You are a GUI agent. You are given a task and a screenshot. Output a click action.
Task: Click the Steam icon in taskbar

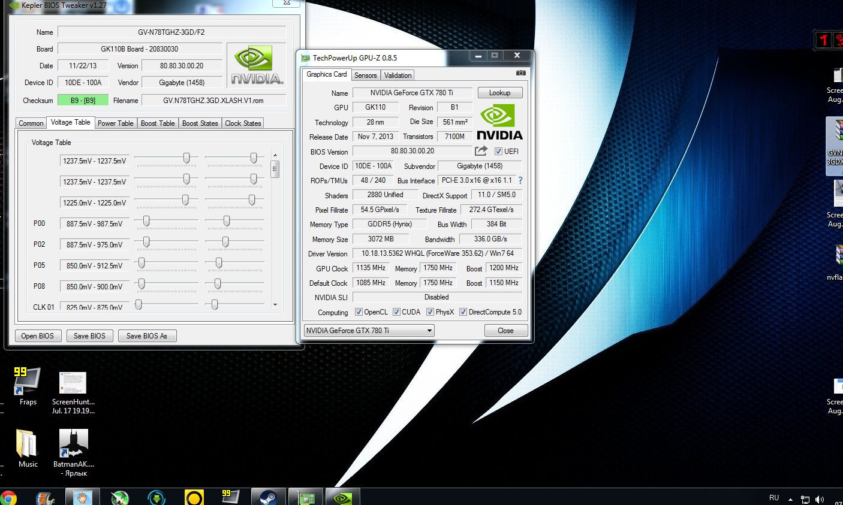click(x=267, y=497)
